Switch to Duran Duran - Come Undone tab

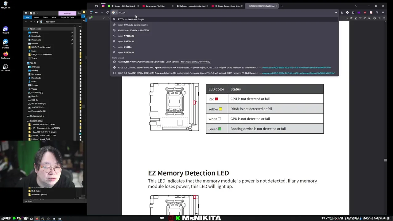pos(227,6)
